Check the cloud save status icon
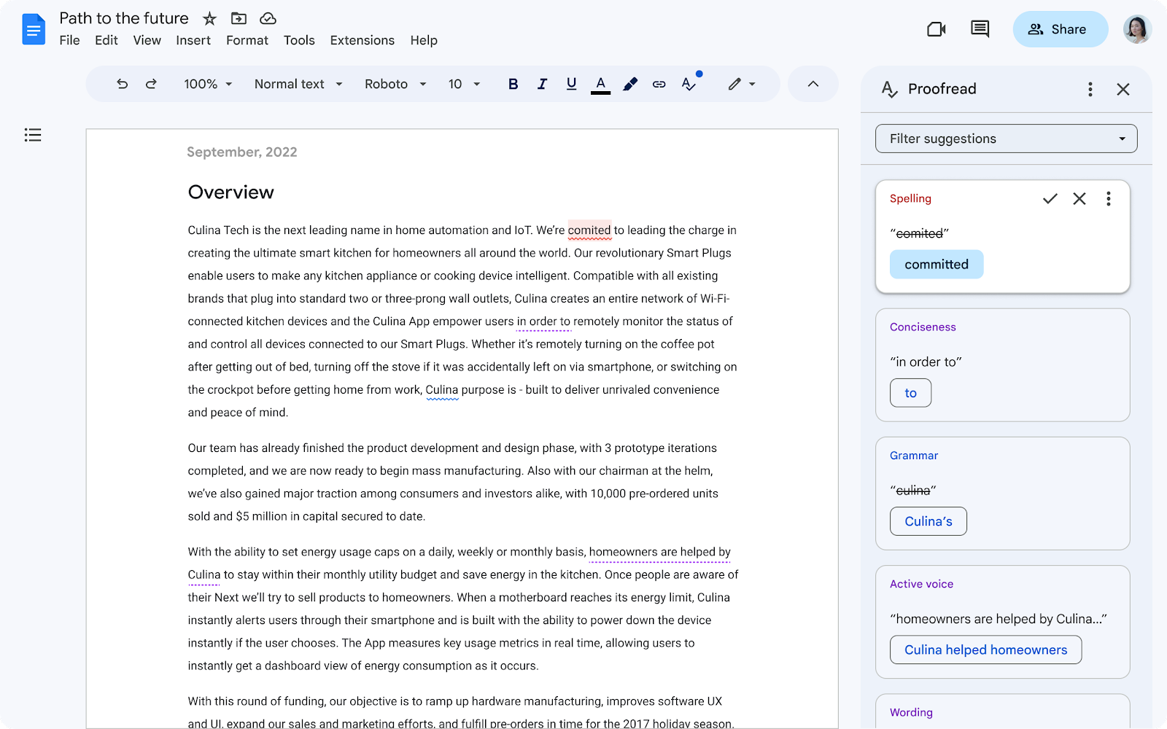The width and height of the screenshot is (1167, 729). [268, 18]
